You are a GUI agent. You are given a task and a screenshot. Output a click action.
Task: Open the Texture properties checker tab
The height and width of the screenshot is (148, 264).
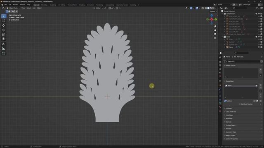[x=220, y=111]
